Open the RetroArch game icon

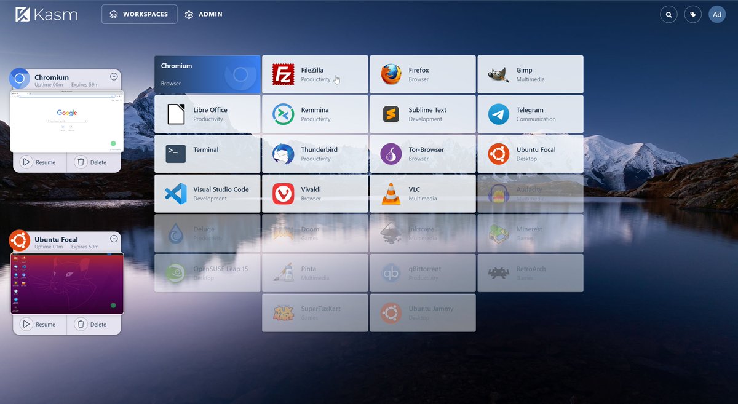(x=499, y=273)
